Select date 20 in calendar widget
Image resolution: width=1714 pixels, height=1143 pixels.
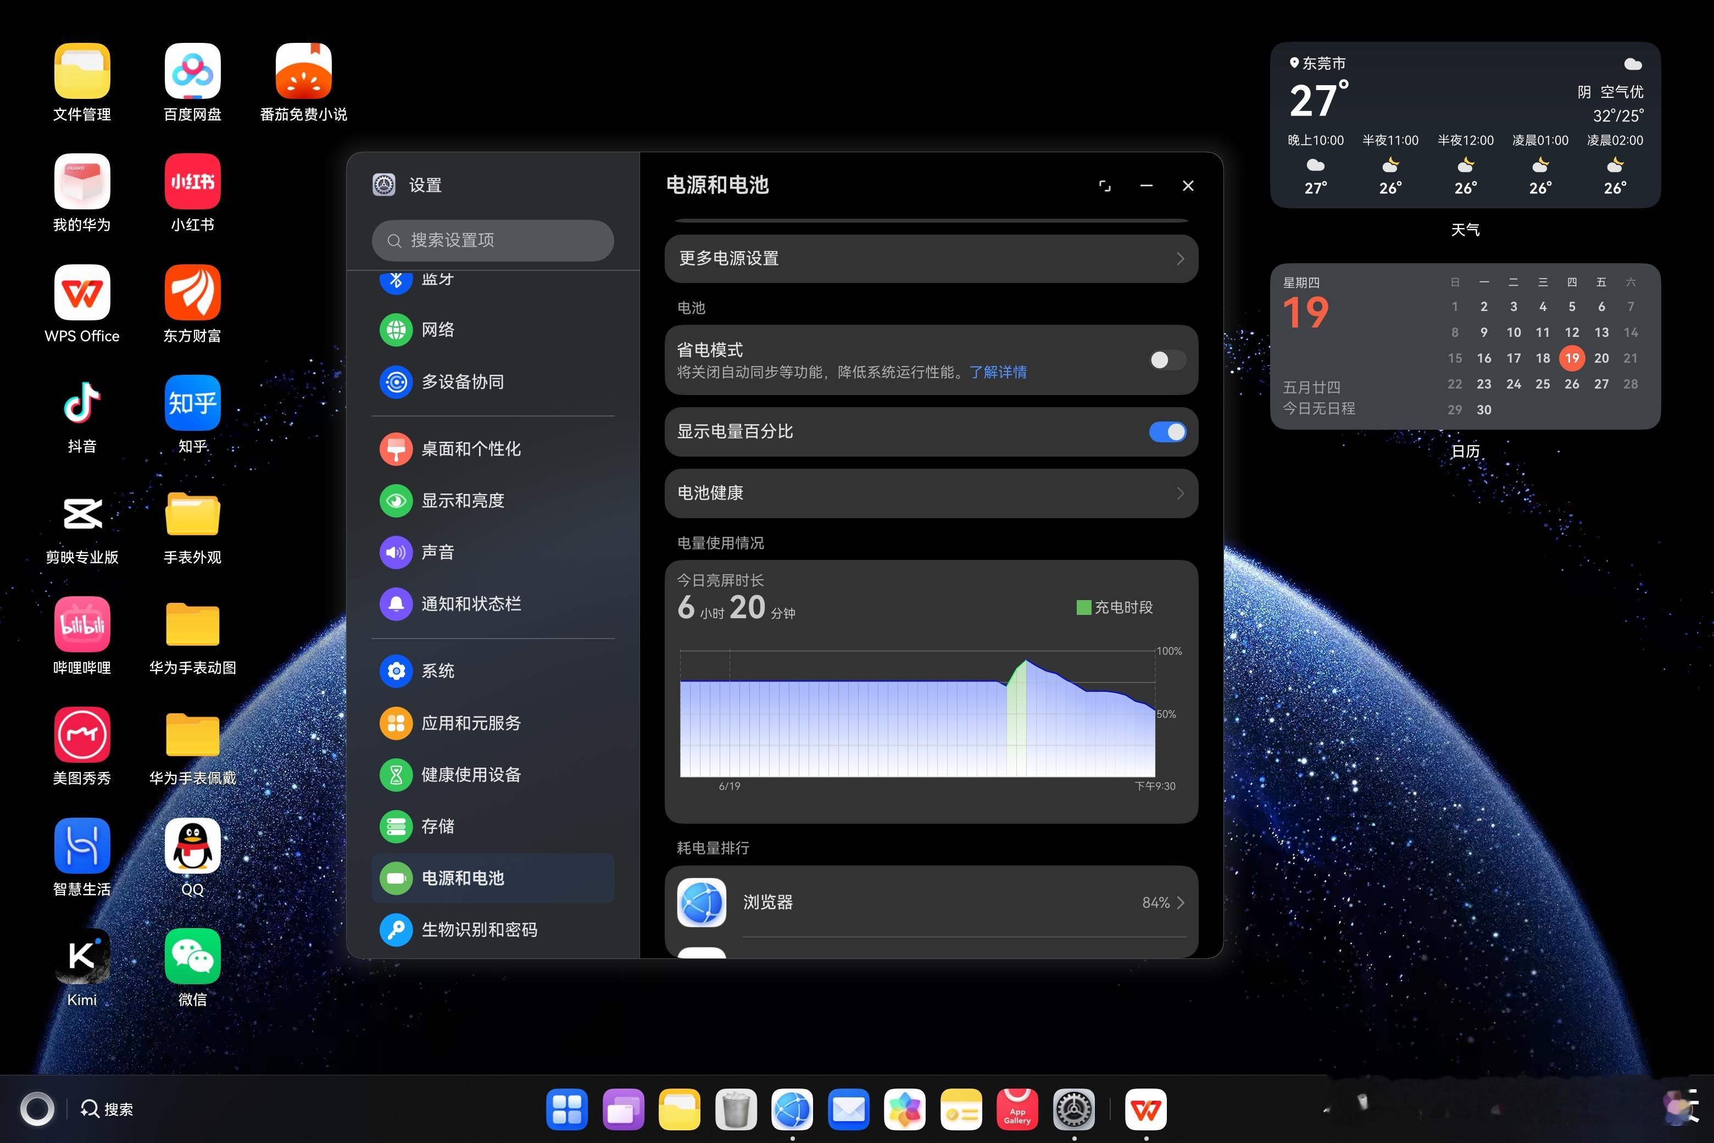(1601, 358)
